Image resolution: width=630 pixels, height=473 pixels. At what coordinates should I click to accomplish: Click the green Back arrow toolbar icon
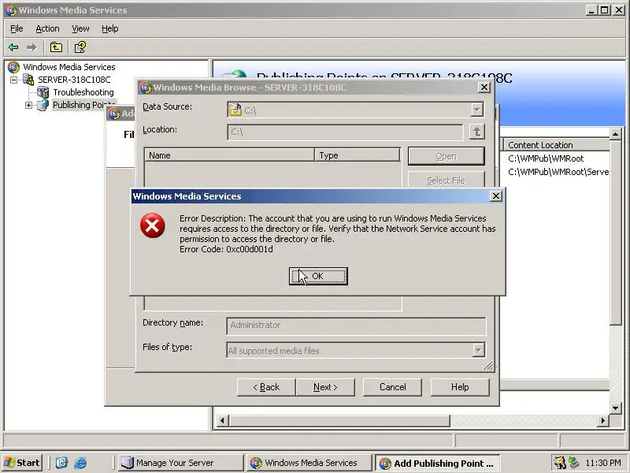(x=13, y=47)
